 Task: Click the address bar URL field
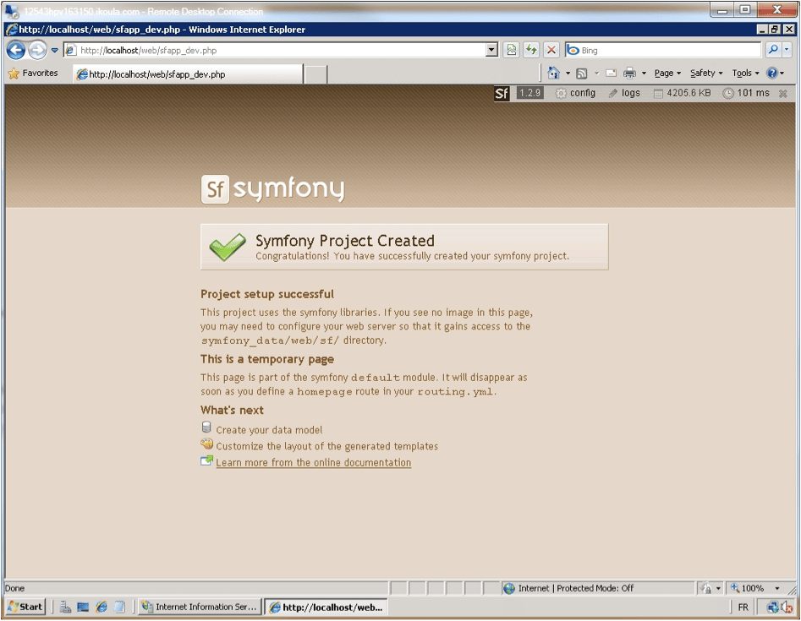pos(277,50)
